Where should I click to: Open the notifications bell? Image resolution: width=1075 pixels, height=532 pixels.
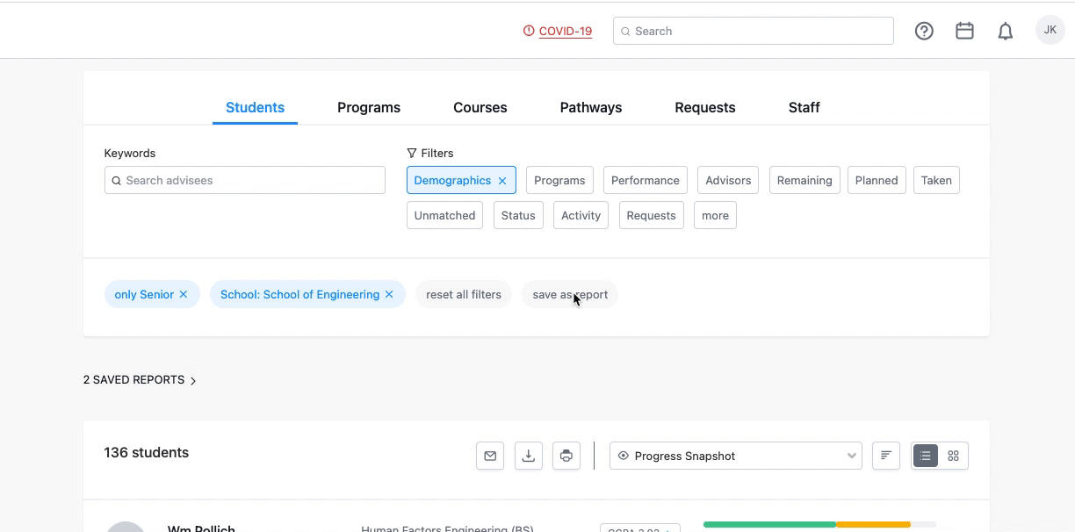pyautogui.click(x=1006, y=30)
